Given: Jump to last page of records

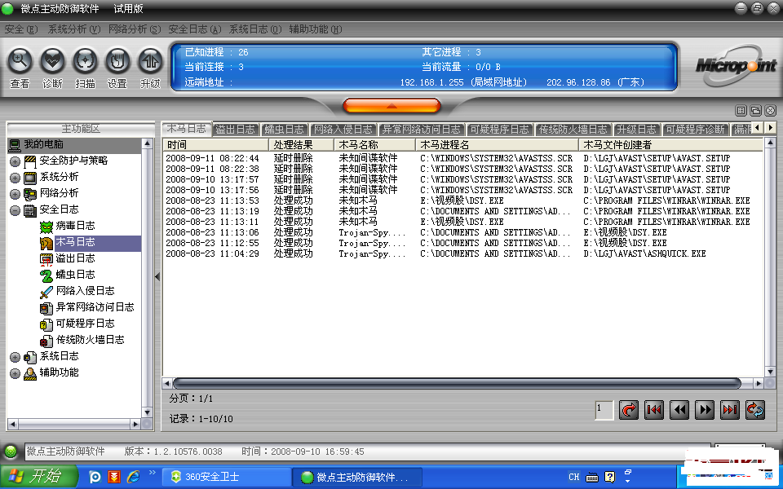Looking at the screenshot, I should click(729, 410).
